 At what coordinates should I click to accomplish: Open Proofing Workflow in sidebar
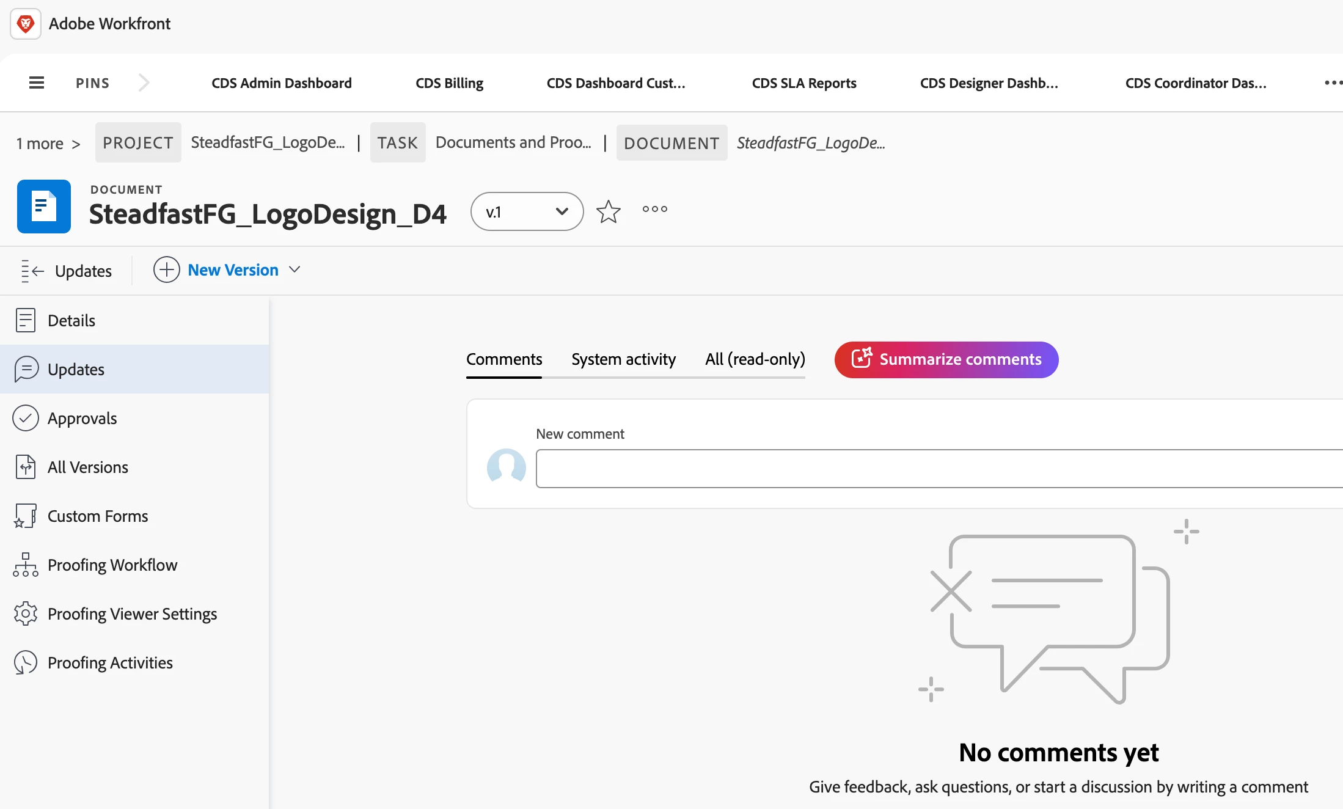[112, 565]
